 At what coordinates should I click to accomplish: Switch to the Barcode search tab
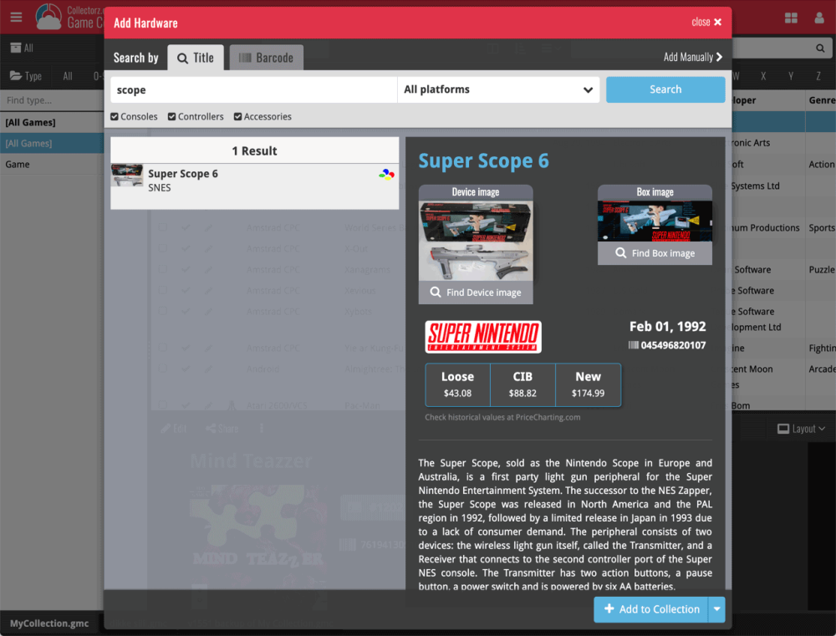(266, 57)
